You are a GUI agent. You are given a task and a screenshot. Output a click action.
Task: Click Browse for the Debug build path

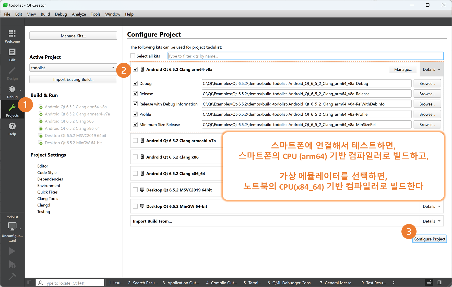(427, 83)
